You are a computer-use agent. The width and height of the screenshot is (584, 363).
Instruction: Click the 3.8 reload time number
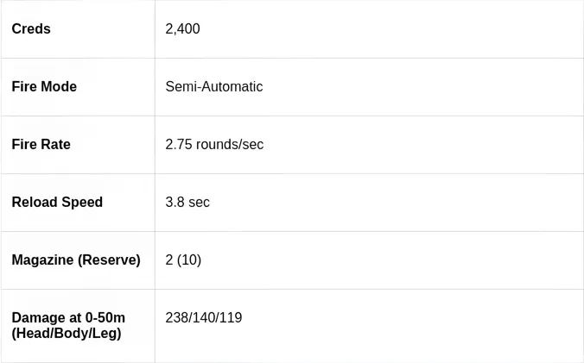click(175, 203)
